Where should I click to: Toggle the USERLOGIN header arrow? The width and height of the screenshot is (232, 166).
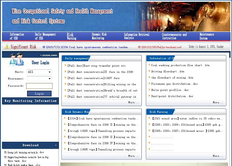click(x=41, y=55)
